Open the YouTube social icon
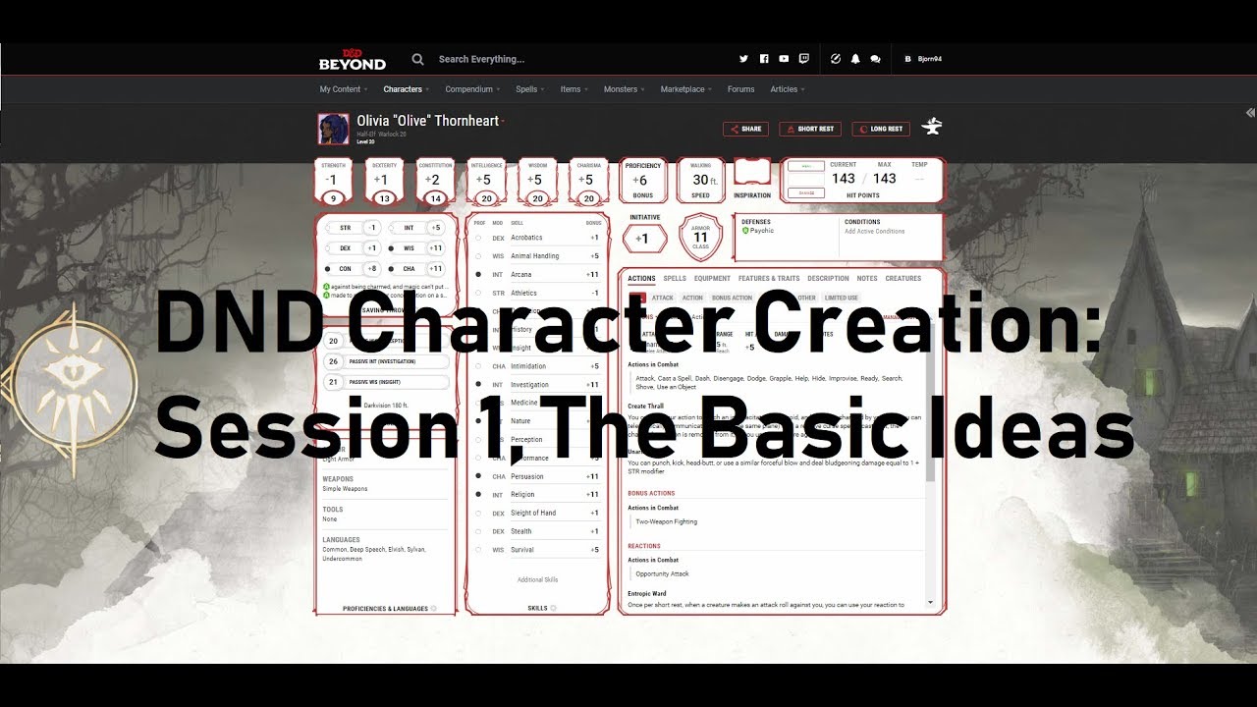This screenshot has height=707, width=1257. click(x=784, y=59)
